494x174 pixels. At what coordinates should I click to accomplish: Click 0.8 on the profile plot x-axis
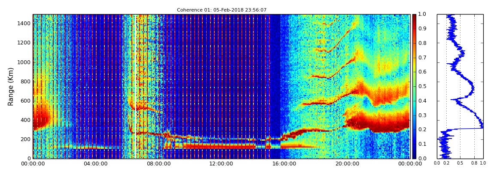pos(474,163)
